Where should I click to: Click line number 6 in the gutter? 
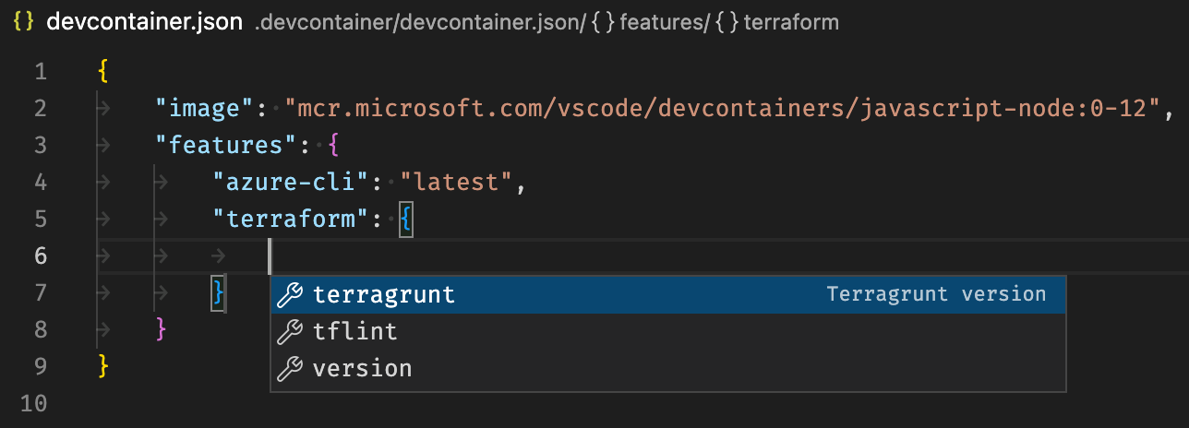pyautogui.click(x=41, y=256)
